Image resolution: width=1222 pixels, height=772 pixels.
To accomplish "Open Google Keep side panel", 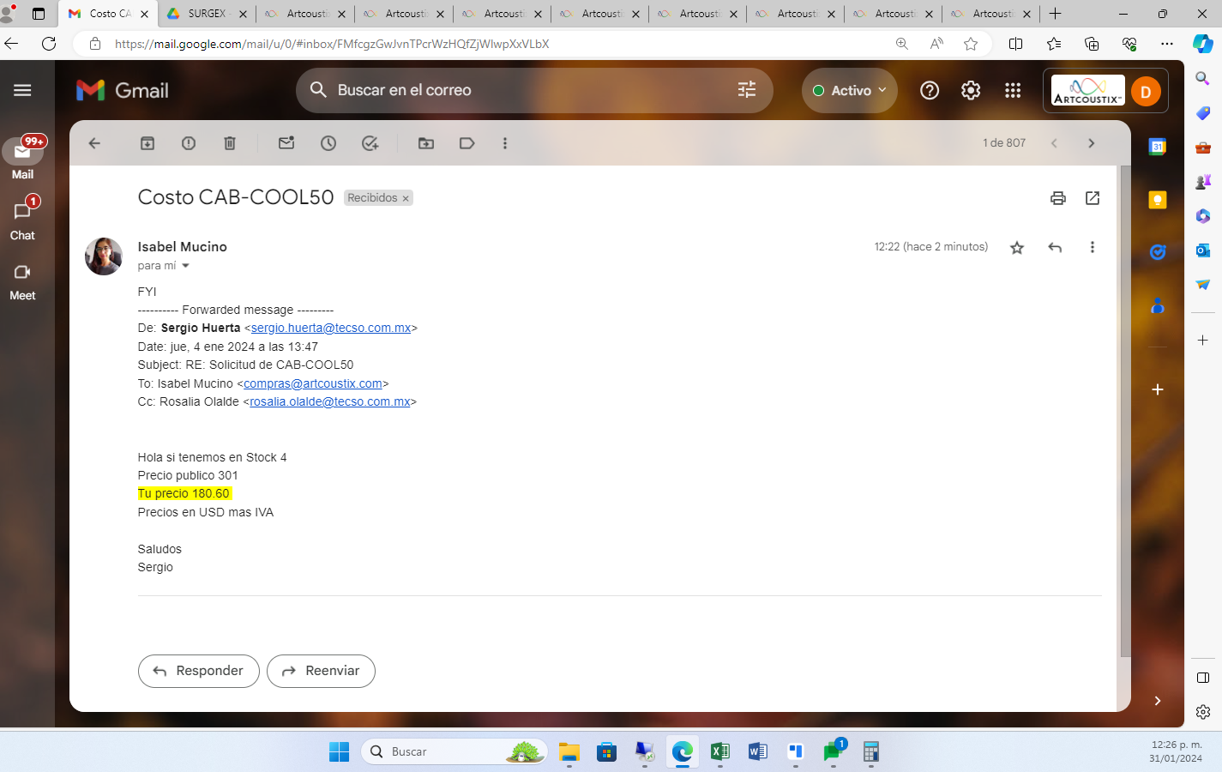I will (x=1158, y=200).
